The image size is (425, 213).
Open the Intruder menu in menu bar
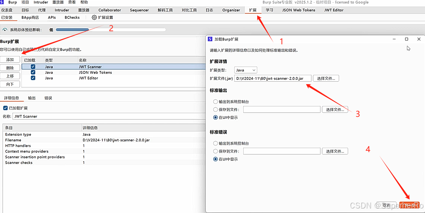click(x=41, y=2)
